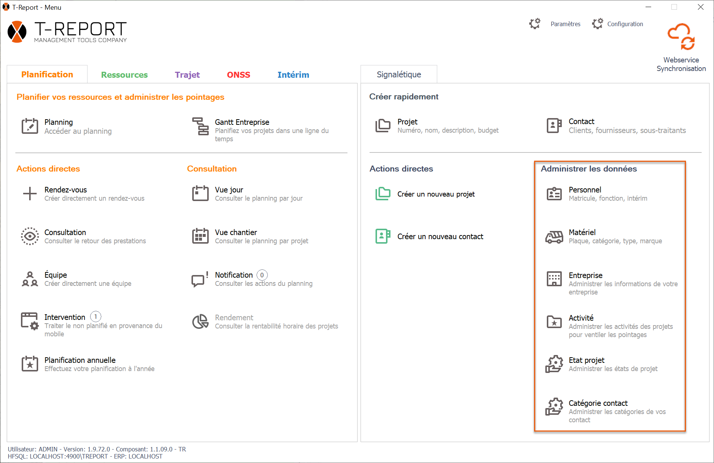Click the Consultation eye icon
714x463 pixels.
(x=30, y=237)
